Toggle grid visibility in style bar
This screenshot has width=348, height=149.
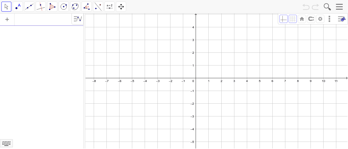click(293, 19)
